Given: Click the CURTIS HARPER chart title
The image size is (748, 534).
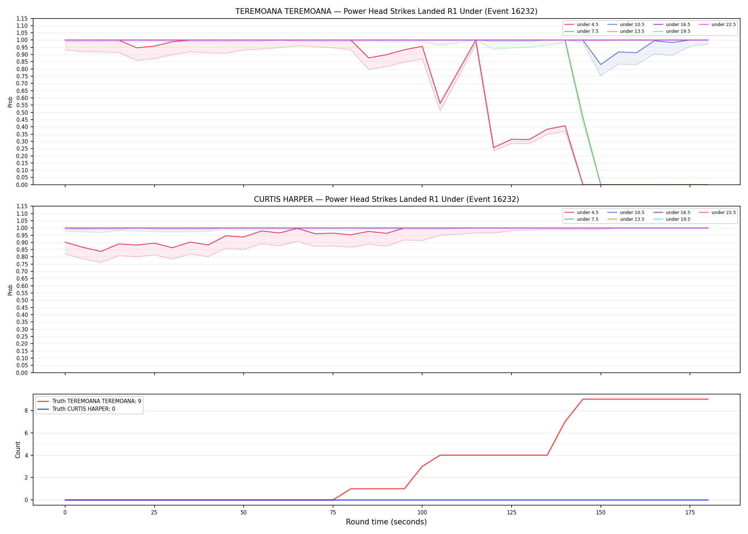Looking at the screenshot, I should (386, 199).
